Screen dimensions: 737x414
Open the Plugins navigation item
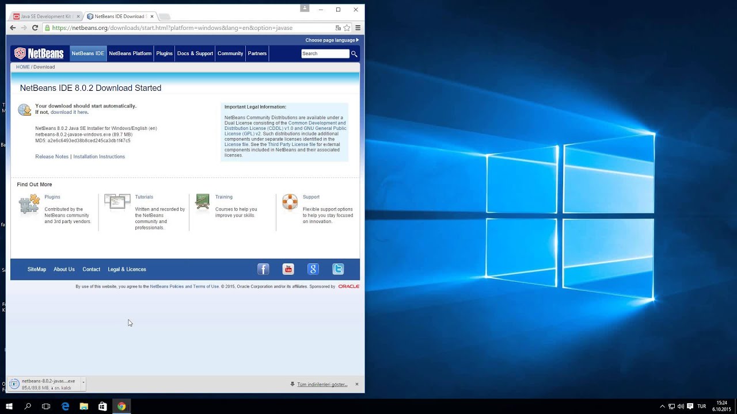click(164, 53)
